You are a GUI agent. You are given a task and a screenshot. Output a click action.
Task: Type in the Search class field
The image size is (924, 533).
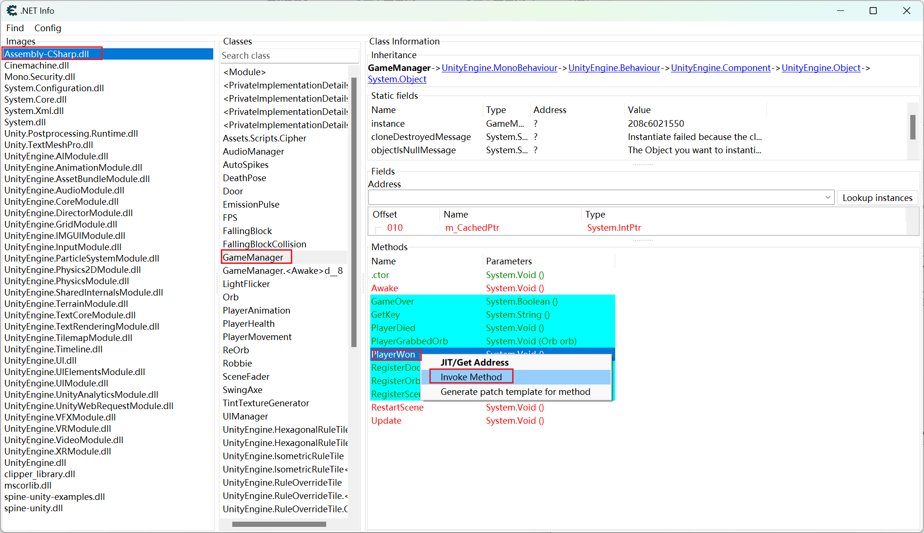pyautogui.click(x=288, y=55)
